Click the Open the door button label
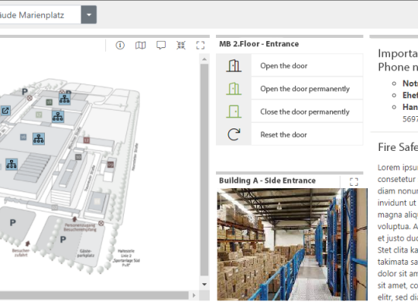The image size is (418, 305). (283, 66)
